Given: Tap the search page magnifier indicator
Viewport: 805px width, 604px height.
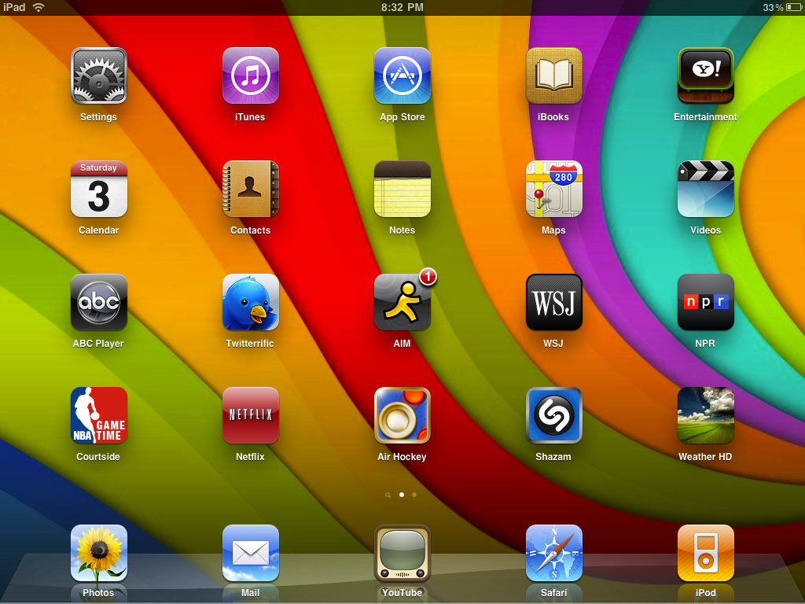Looking at the screenshot, I should 388,495.
